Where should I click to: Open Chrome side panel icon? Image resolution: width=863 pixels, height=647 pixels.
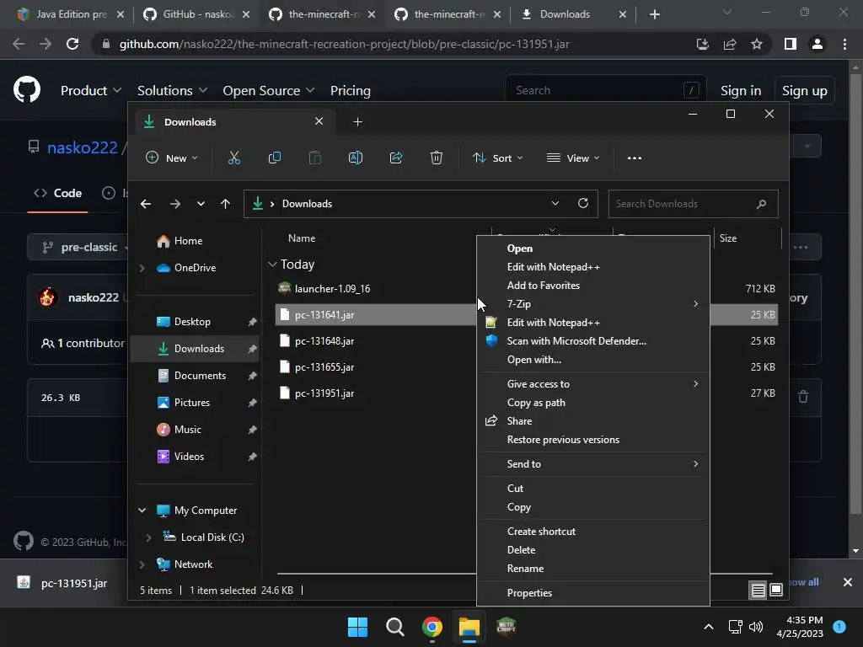tap(791, 44)
